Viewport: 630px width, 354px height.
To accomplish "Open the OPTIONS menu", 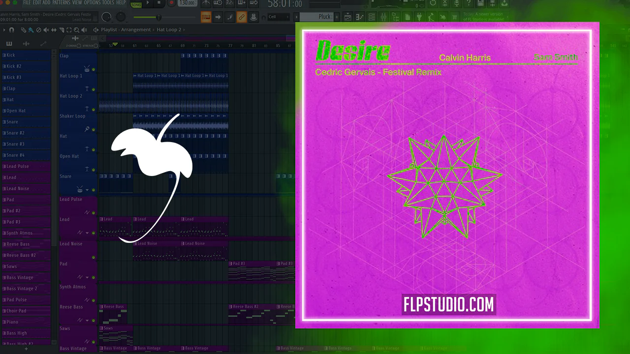I will [x=92, y=2].
